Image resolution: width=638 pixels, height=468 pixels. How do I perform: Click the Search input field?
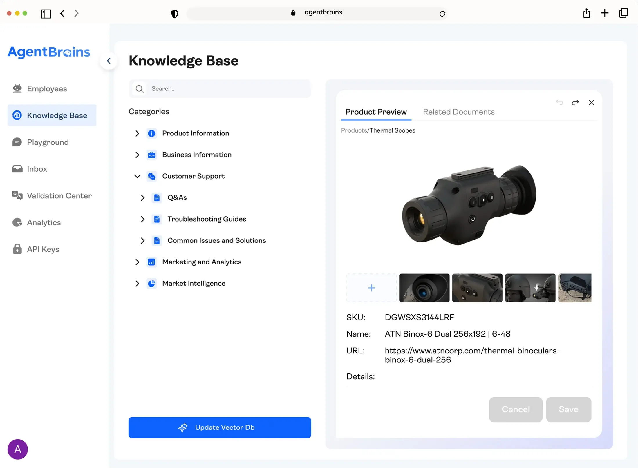220,89
